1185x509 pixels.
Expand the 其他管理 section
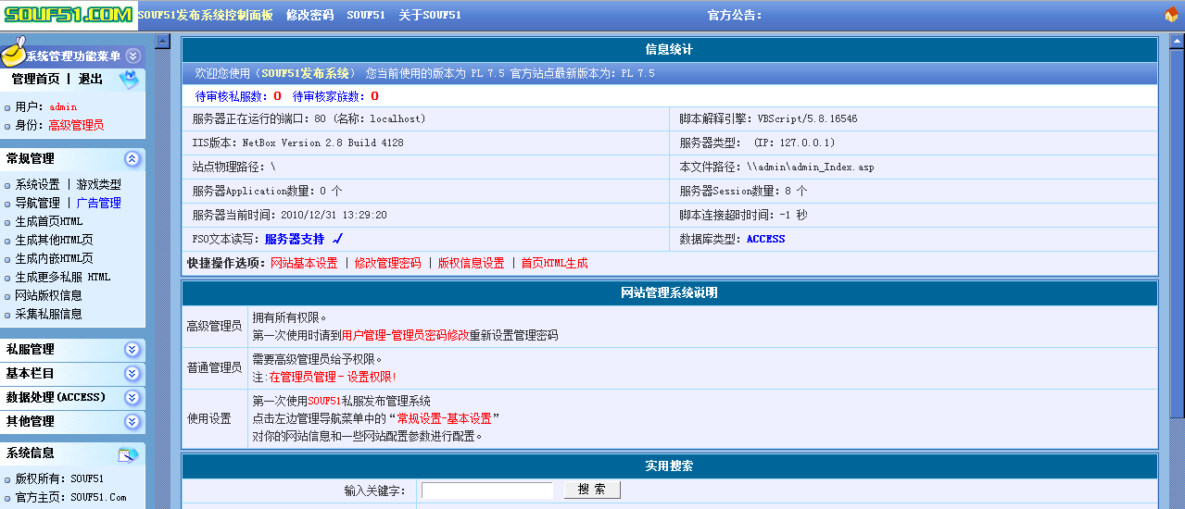click(x=132, y=422)
